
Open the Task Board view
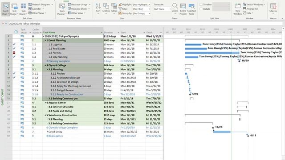pyautogui.click(x=23, y=9)
